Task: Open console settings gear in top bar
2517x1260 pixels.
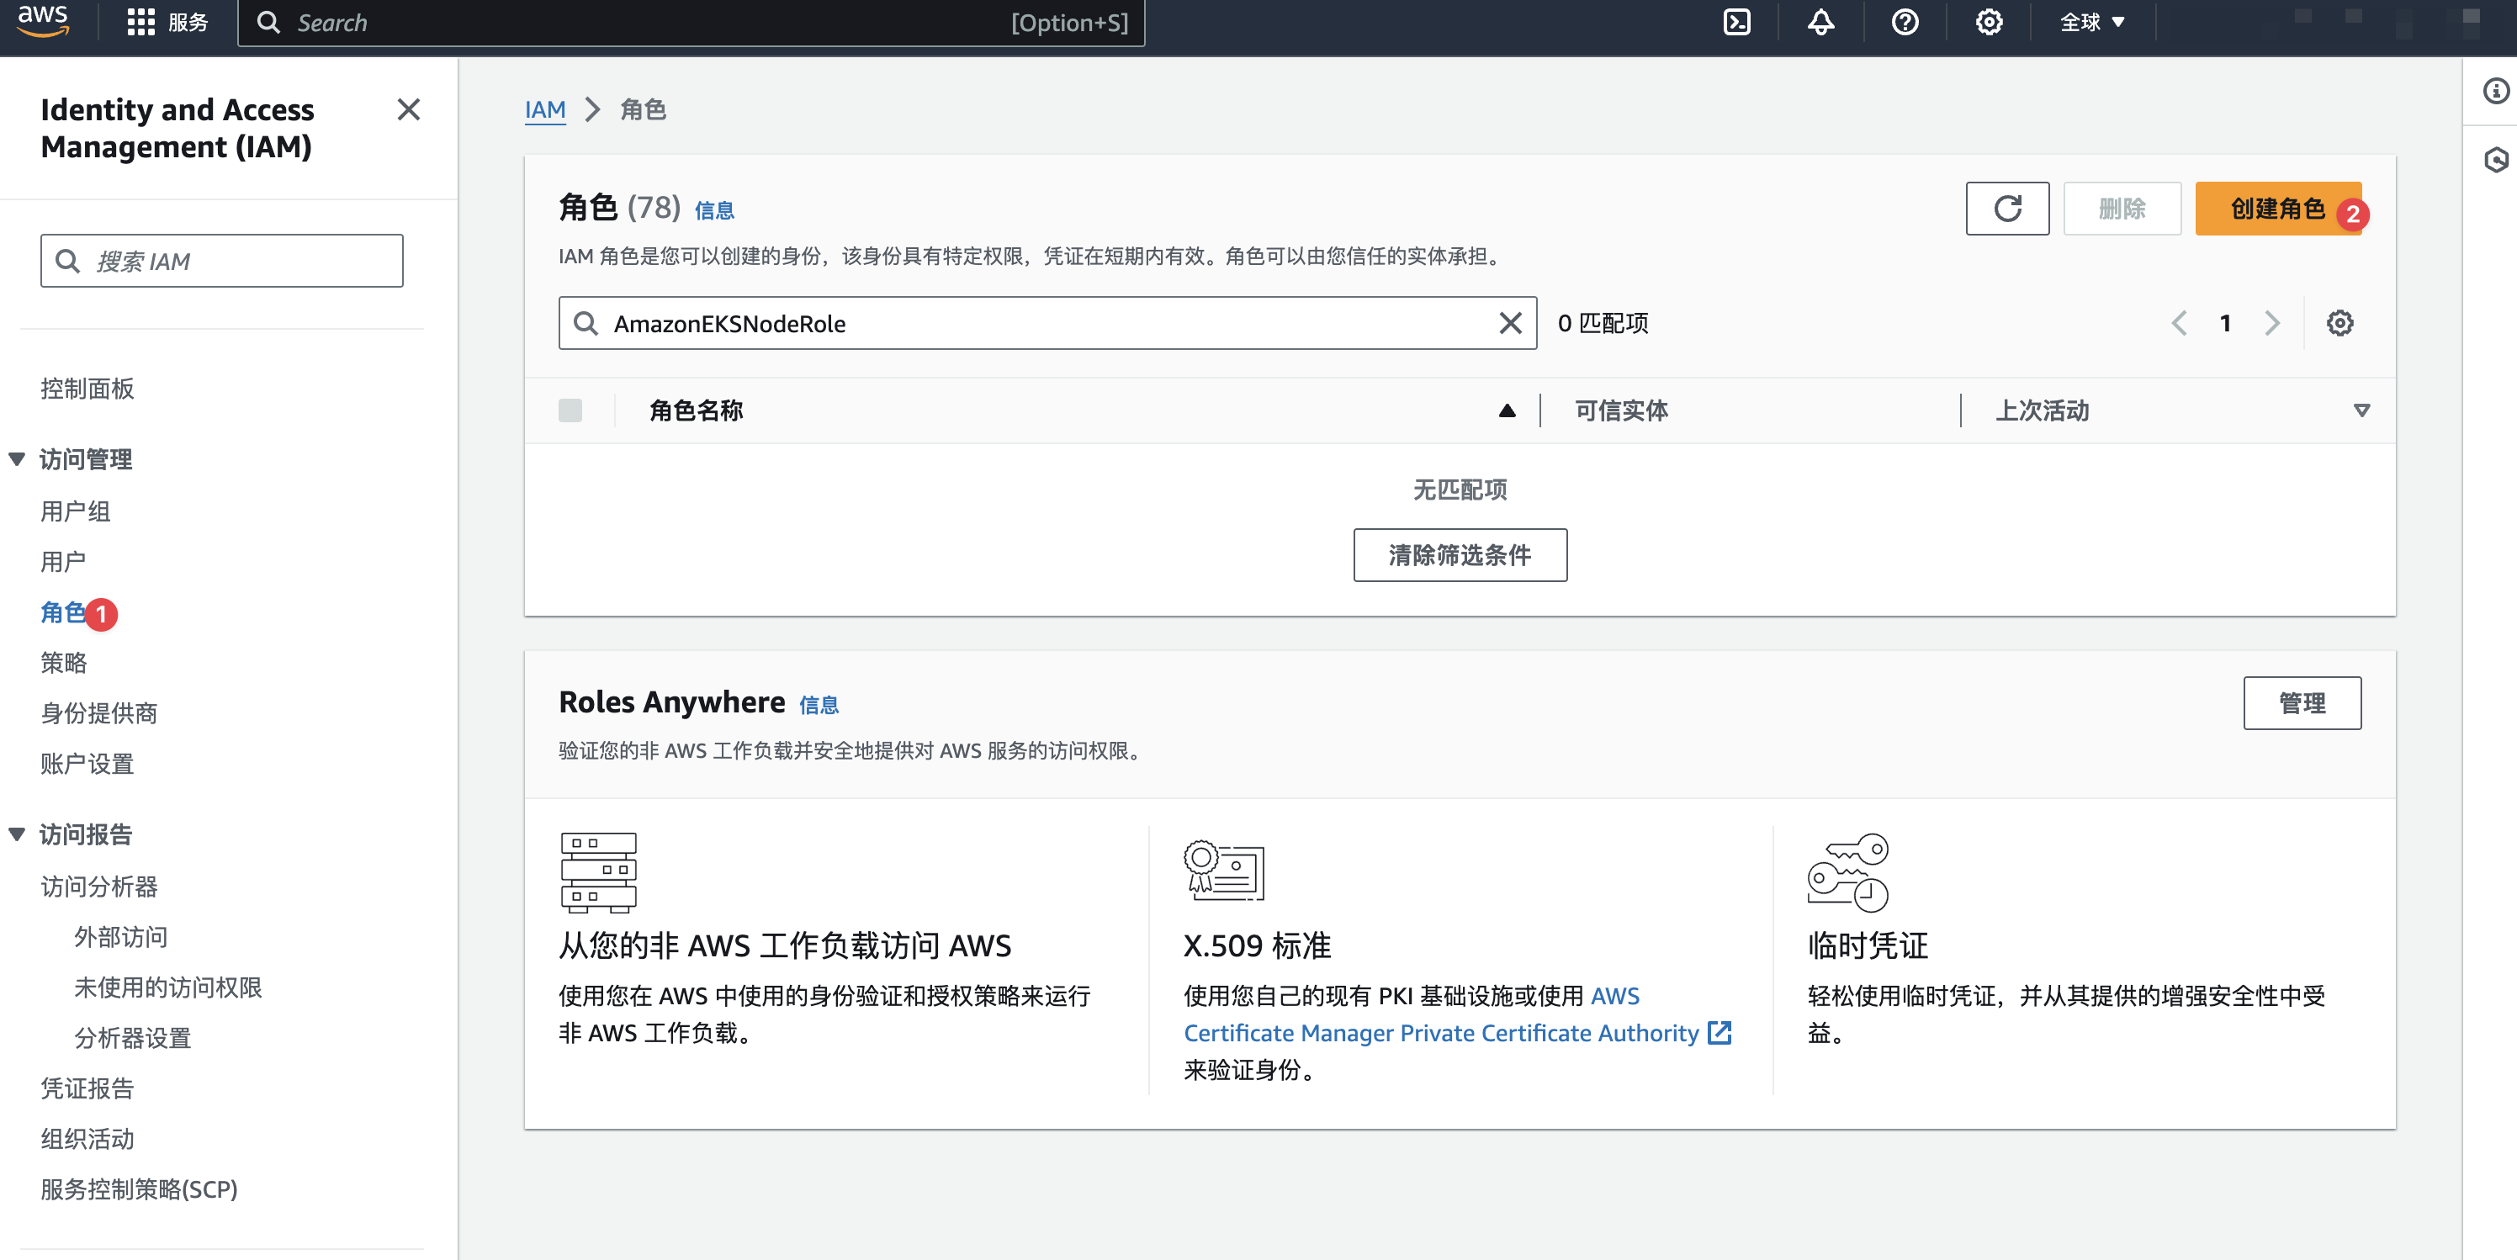Action: pos(1989,23)
